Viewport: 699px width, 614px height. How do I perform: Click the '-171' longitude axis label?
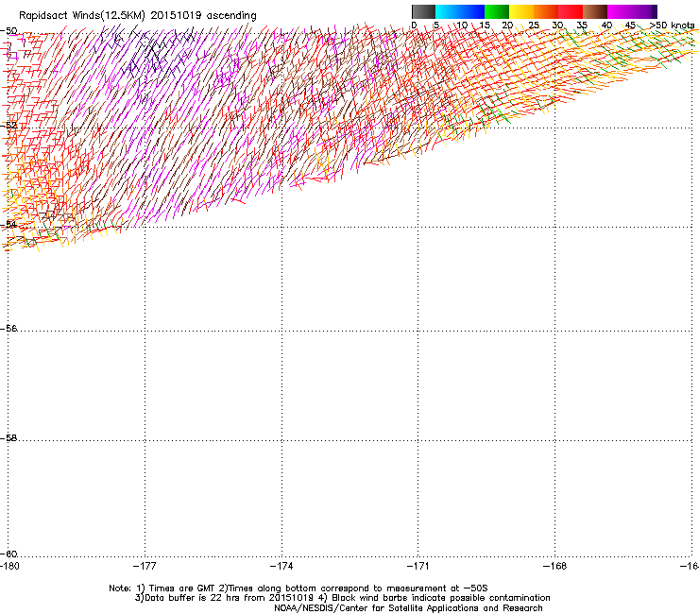(x=418, y=566)
